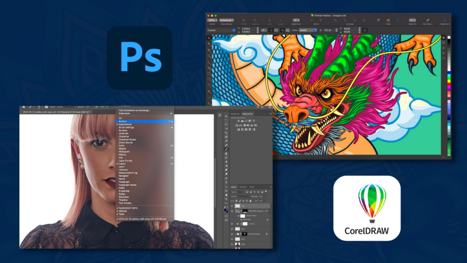467x263 pixels.
Task: Select the Move tool in Photoshop toolbar
Action: point(226,116)
